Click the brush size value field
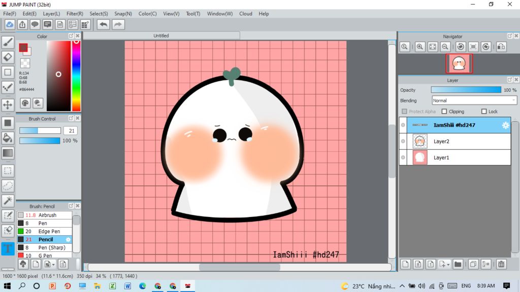The height and width of the screenshot is (292, 520). click(x=71, y=131)
